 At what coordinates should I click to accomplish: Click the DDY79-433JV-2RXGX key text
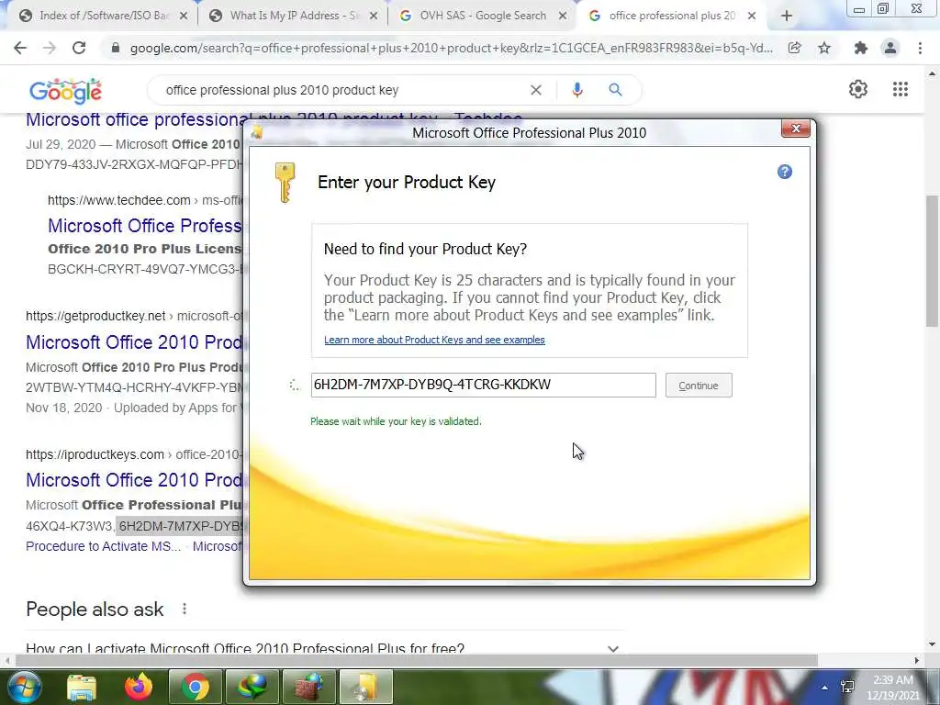coord(135,164)
